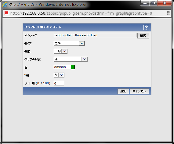Open the タイプ dropdown showing 標準
The width and height of the screenshot is (174, 144).
[x=69, y=43]
